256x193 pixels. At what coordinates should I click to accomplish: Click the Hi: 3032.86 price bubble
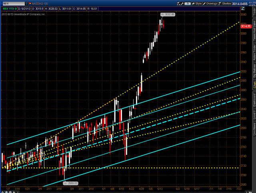[x=168, y=14]
